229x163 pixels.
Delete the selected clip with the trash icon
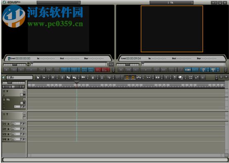click(93, 78)
